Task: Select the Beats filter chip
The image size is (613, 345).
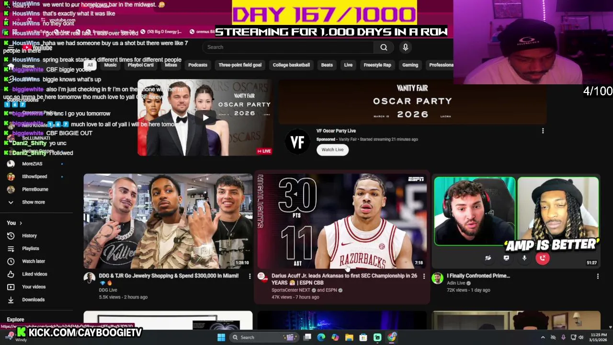Action: 327,65
